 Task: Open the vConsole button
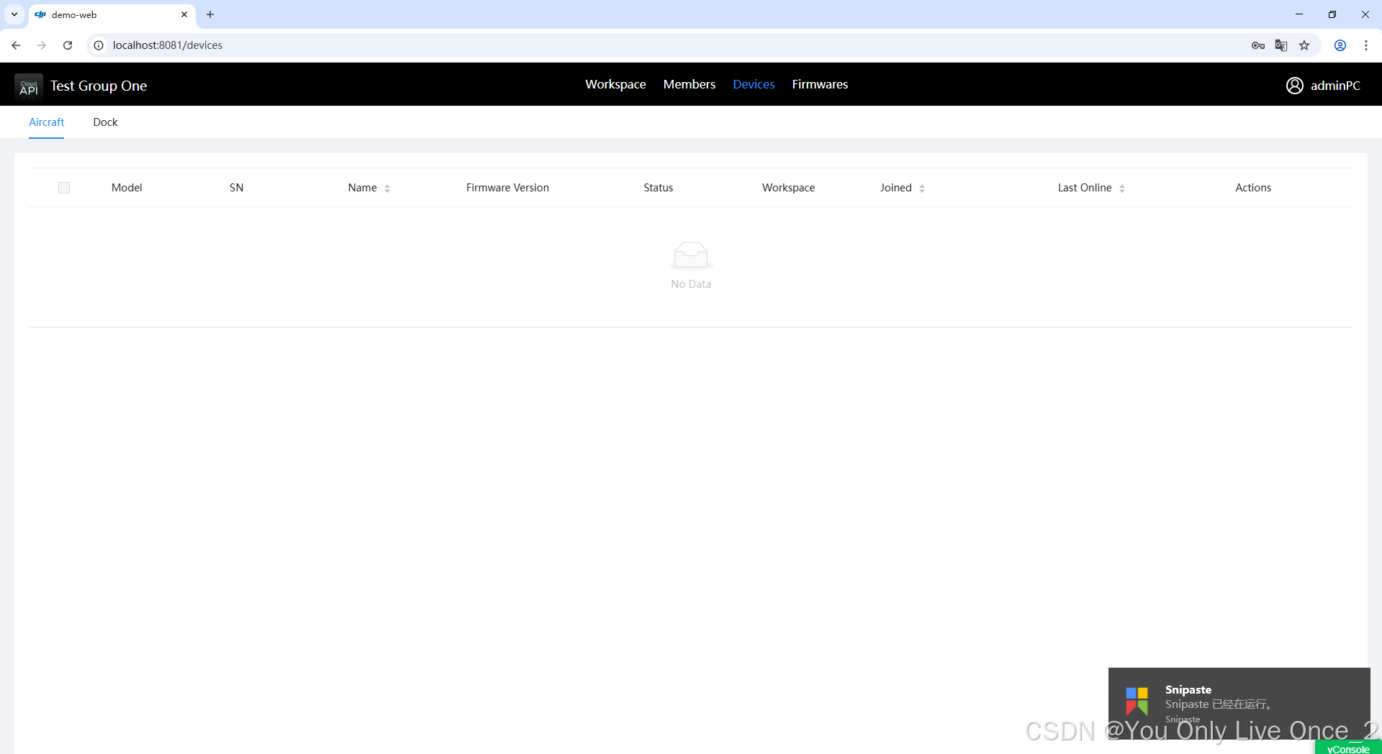1348,748
